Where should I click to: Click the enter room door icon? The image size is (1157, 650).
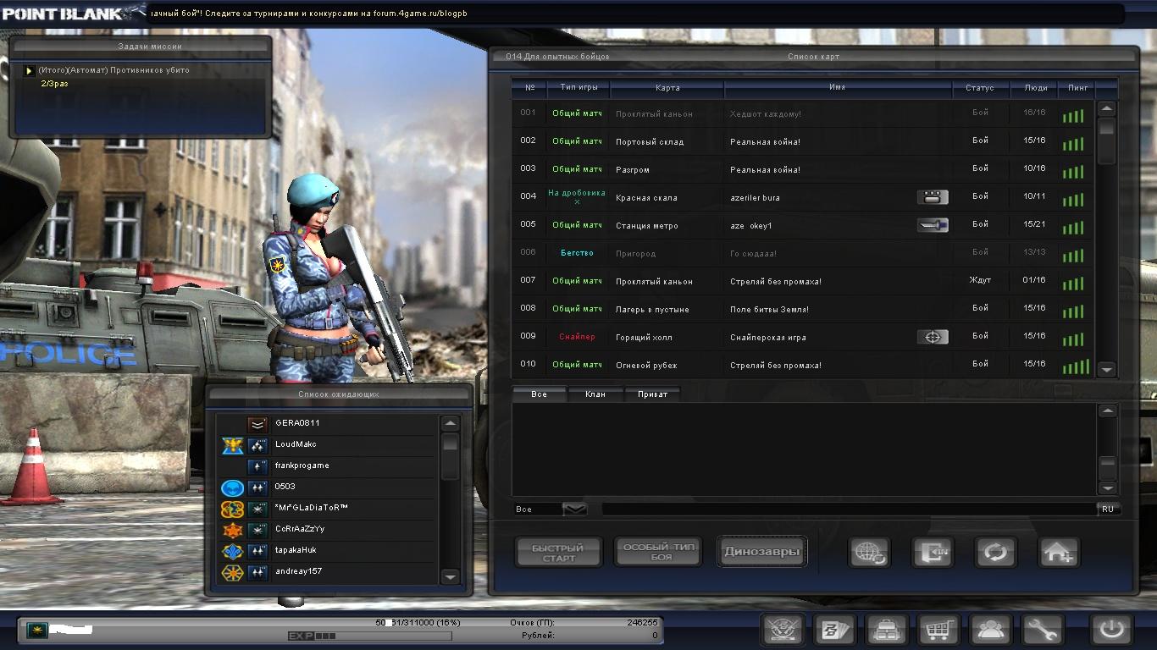pos(933,553)
